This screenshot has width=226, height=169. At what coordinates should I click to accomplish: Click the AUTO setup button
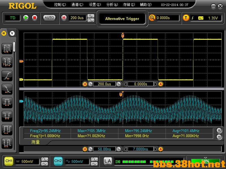point(49,18)
